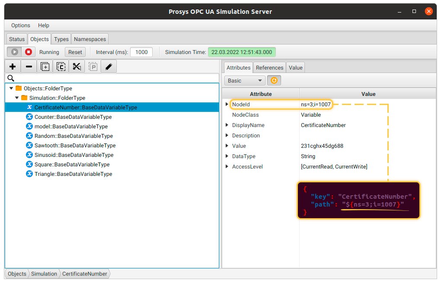This screenshot has width=441, height=283.
Task: Open the Help menu
Action: click(44, 25)
